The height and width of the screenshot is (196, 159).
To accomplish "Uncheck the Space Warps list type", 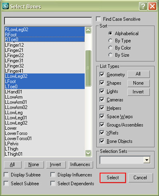I will click(x=102, y=116).
